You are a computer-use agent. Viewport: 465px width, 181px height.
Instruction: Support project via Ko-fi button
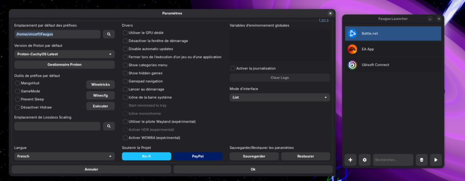[147, 157]
